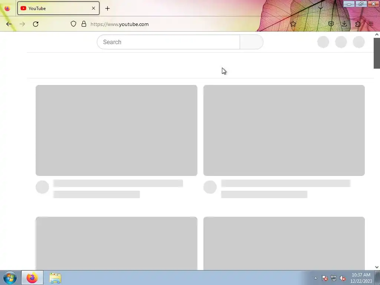Open the Firefox hamburger menu
Screen dimensions: 380x285
pos(371,24)
